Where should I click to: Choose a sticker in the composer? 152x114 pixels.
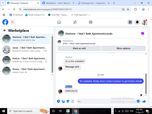(68, 101)
